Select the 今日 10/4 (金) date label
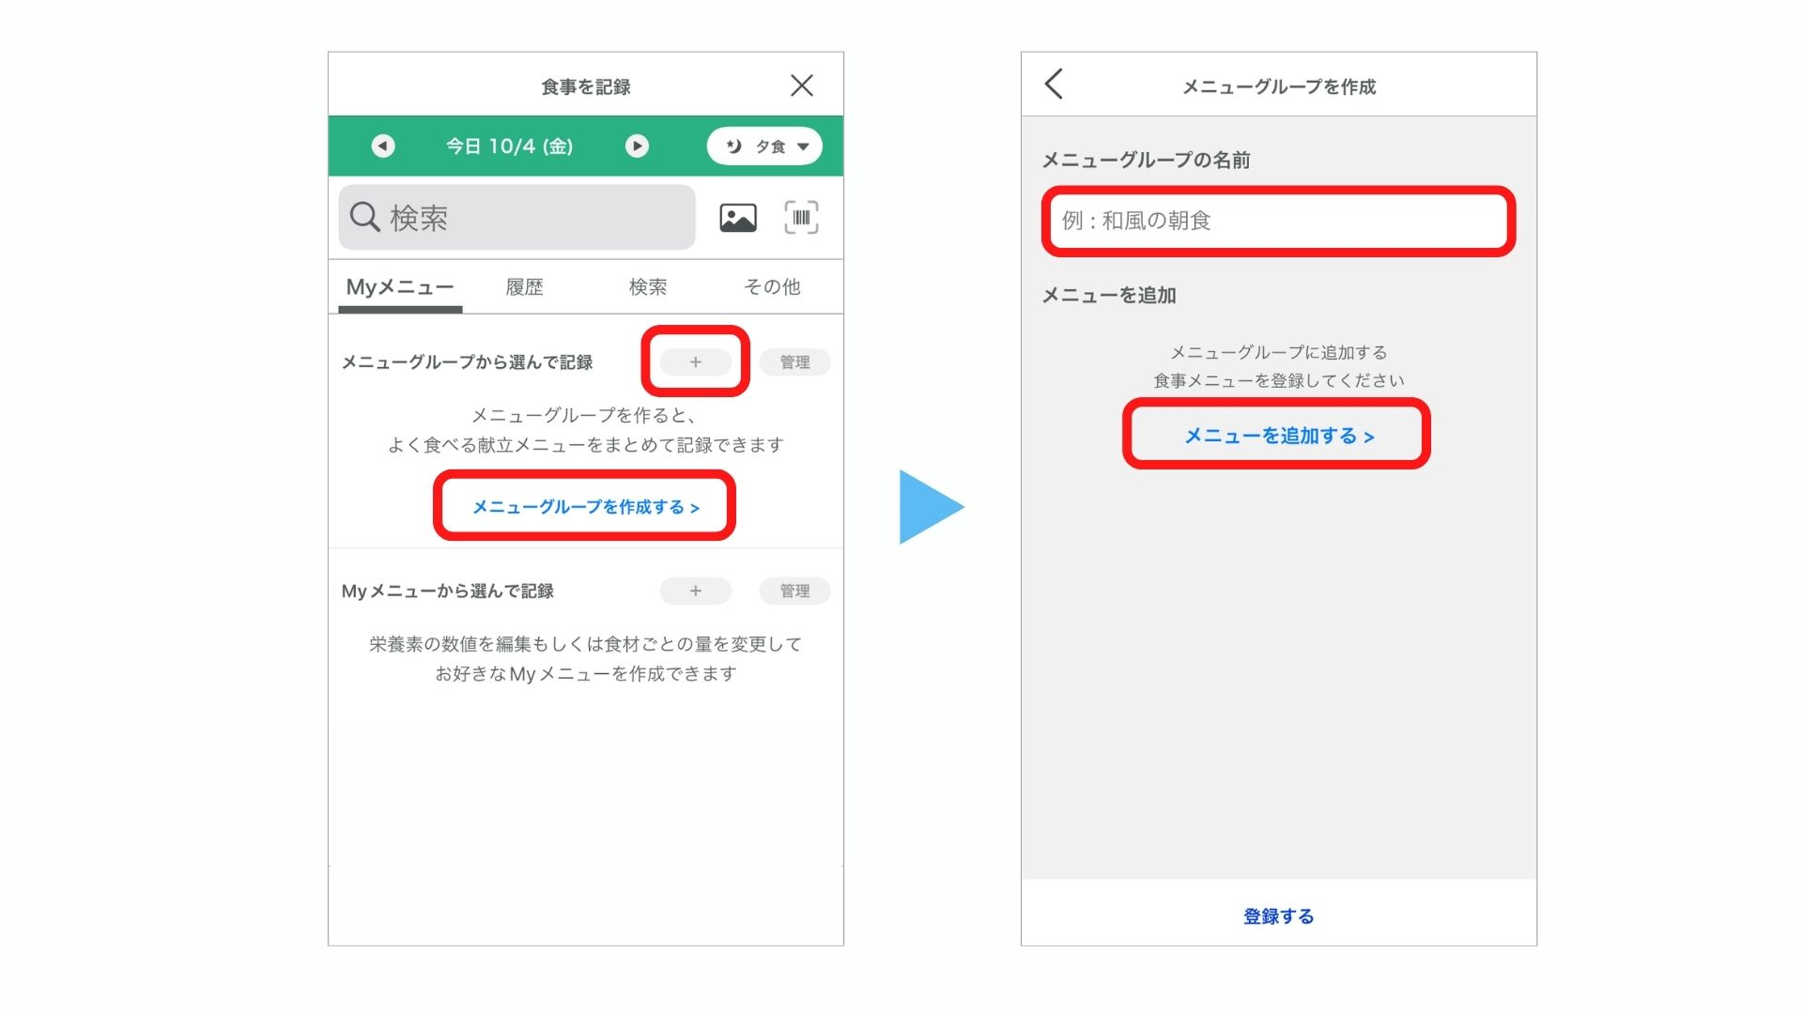 tap(509, 146)
